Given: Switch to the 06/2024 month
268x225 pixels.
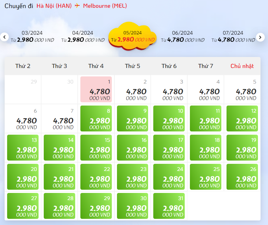Looking at the screenshot, I should tap(182, 36).
